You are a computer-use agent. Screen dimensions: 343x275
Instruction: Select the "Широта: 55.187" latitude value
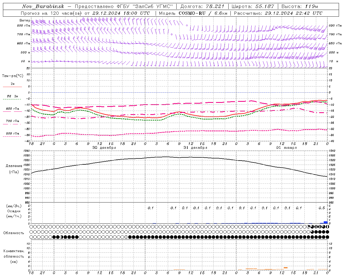coord(253,7)
